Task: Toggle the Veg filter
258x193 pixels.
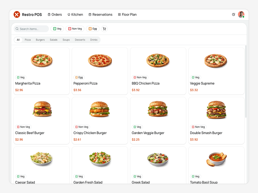Action: 57,29
